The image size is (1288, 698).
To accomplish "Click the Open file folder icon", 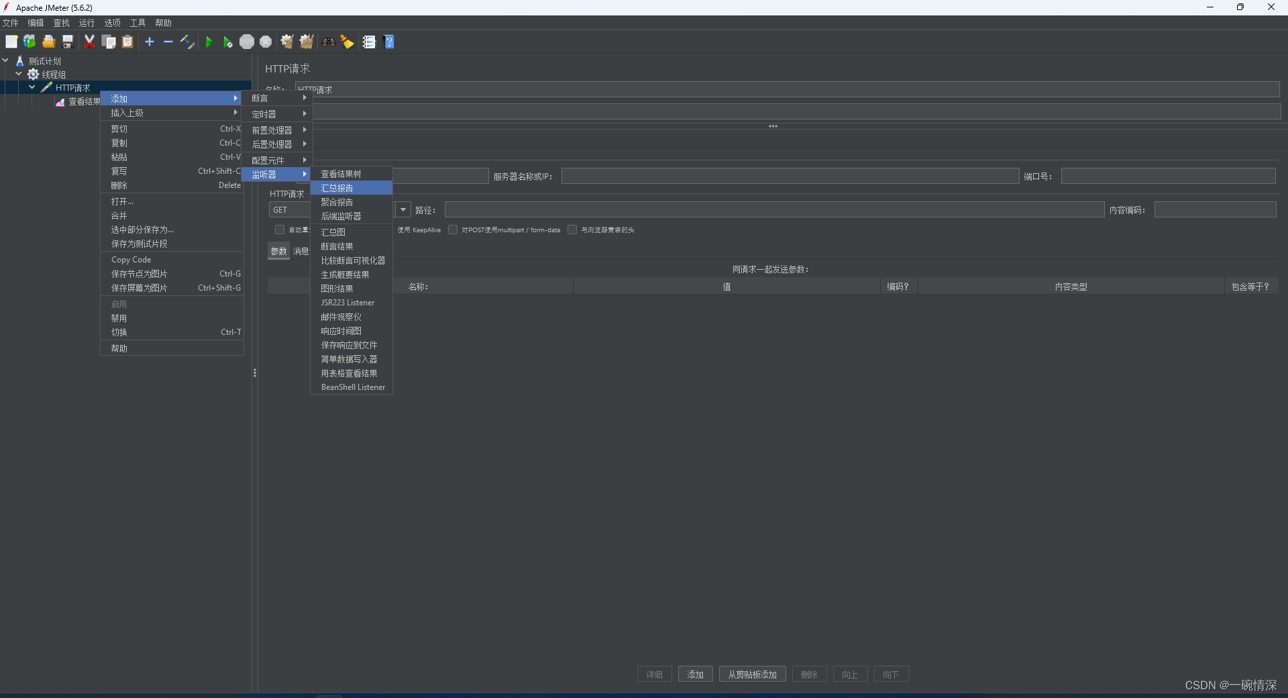I will coord(48,42).
